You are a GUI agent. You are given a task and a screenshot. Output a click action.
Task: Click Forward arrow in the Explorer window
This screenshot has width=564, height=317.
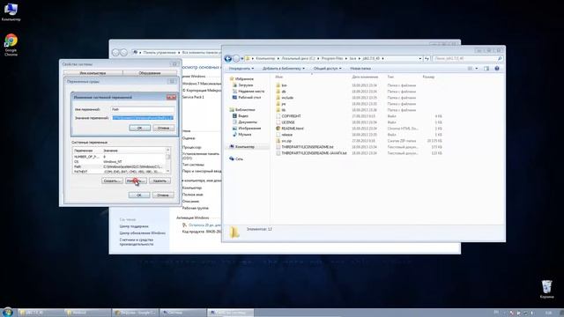[x=236, y=58]
